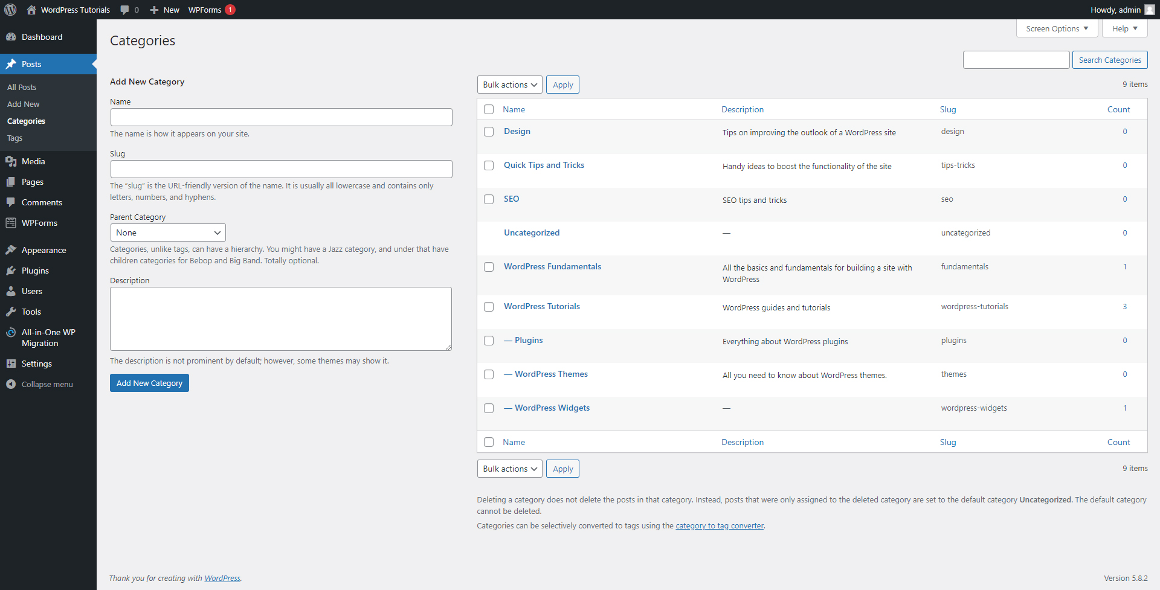Toggle select-all checkbox in table footer
The width and height of the screenshot is (1160, 590).
(489, 442)
